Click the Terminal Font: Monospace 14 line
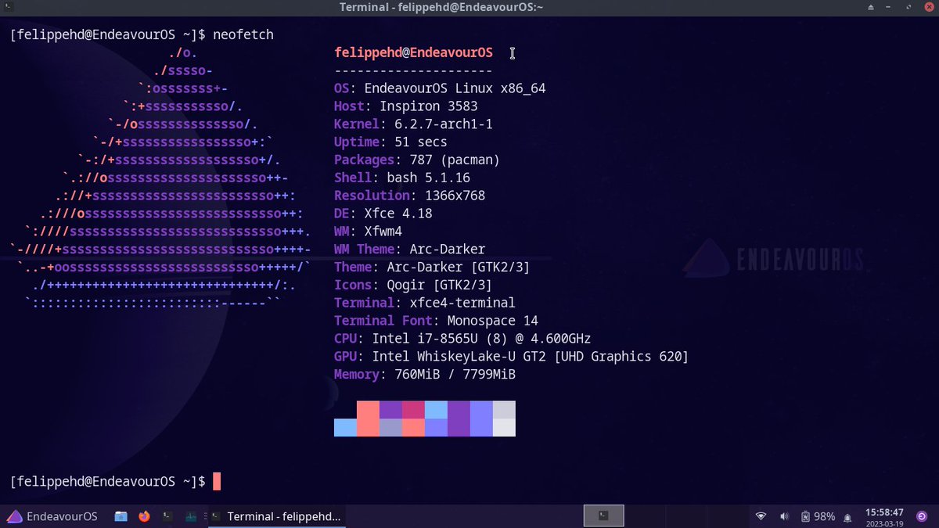Screen dimensions: 939x528 tap(436, 321)
